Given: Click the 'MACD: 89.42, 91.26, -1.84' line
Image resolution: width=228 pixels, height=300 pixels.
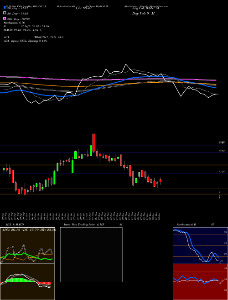Looking at the screenshot, I should click(x=23, y=30).
